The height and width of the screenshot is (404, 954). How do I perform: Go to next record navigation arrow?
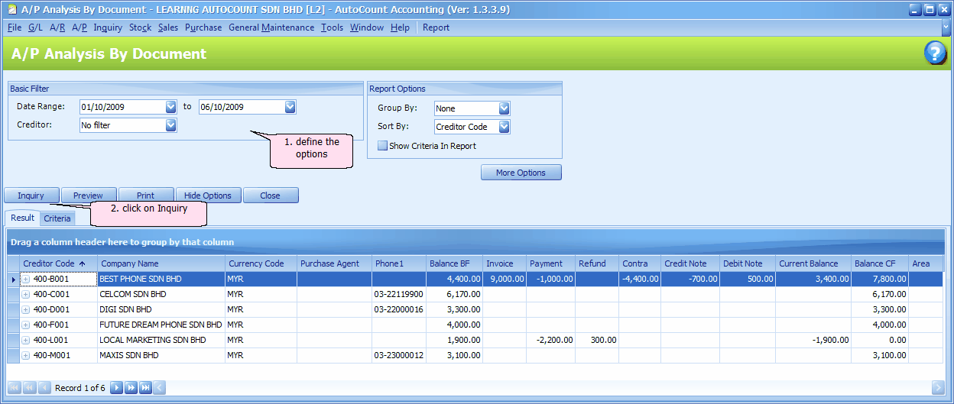116,388
